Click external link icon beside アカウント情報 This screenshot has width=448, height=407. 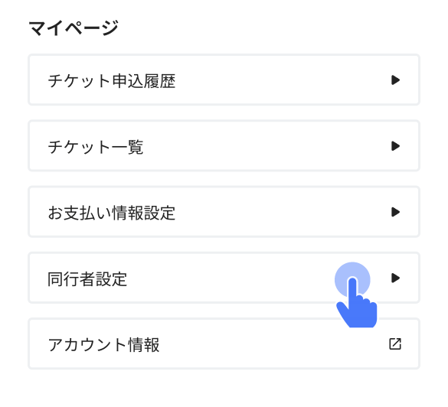(x=395, y=344)
